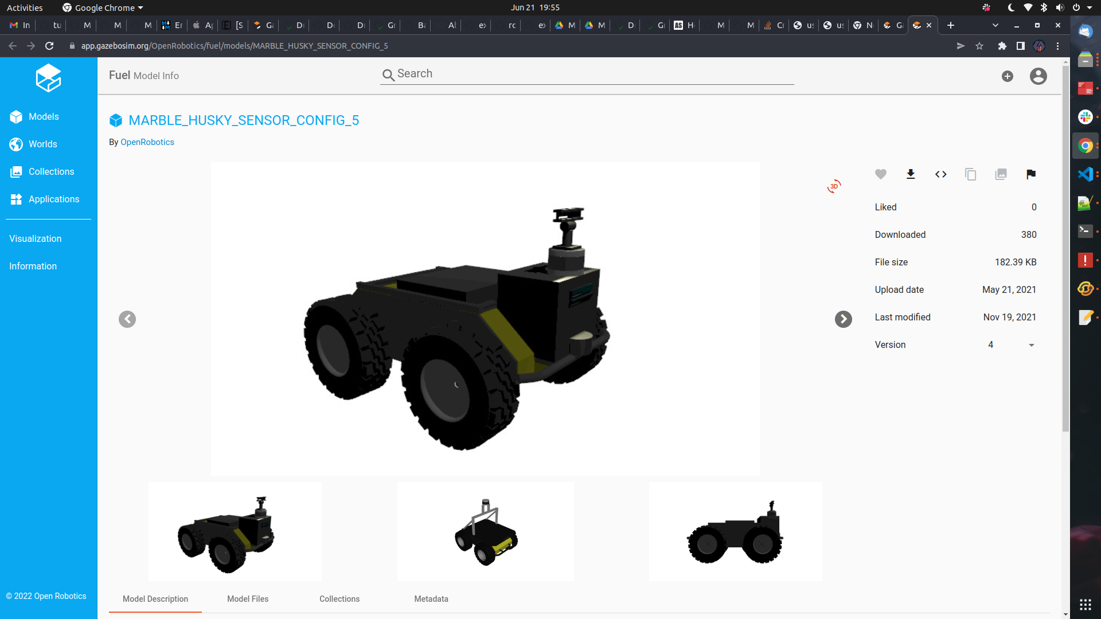Flag the model using the flag icon
Image resolution: width=1101 pixels, height=619 pixels.
click(1031, 174)
